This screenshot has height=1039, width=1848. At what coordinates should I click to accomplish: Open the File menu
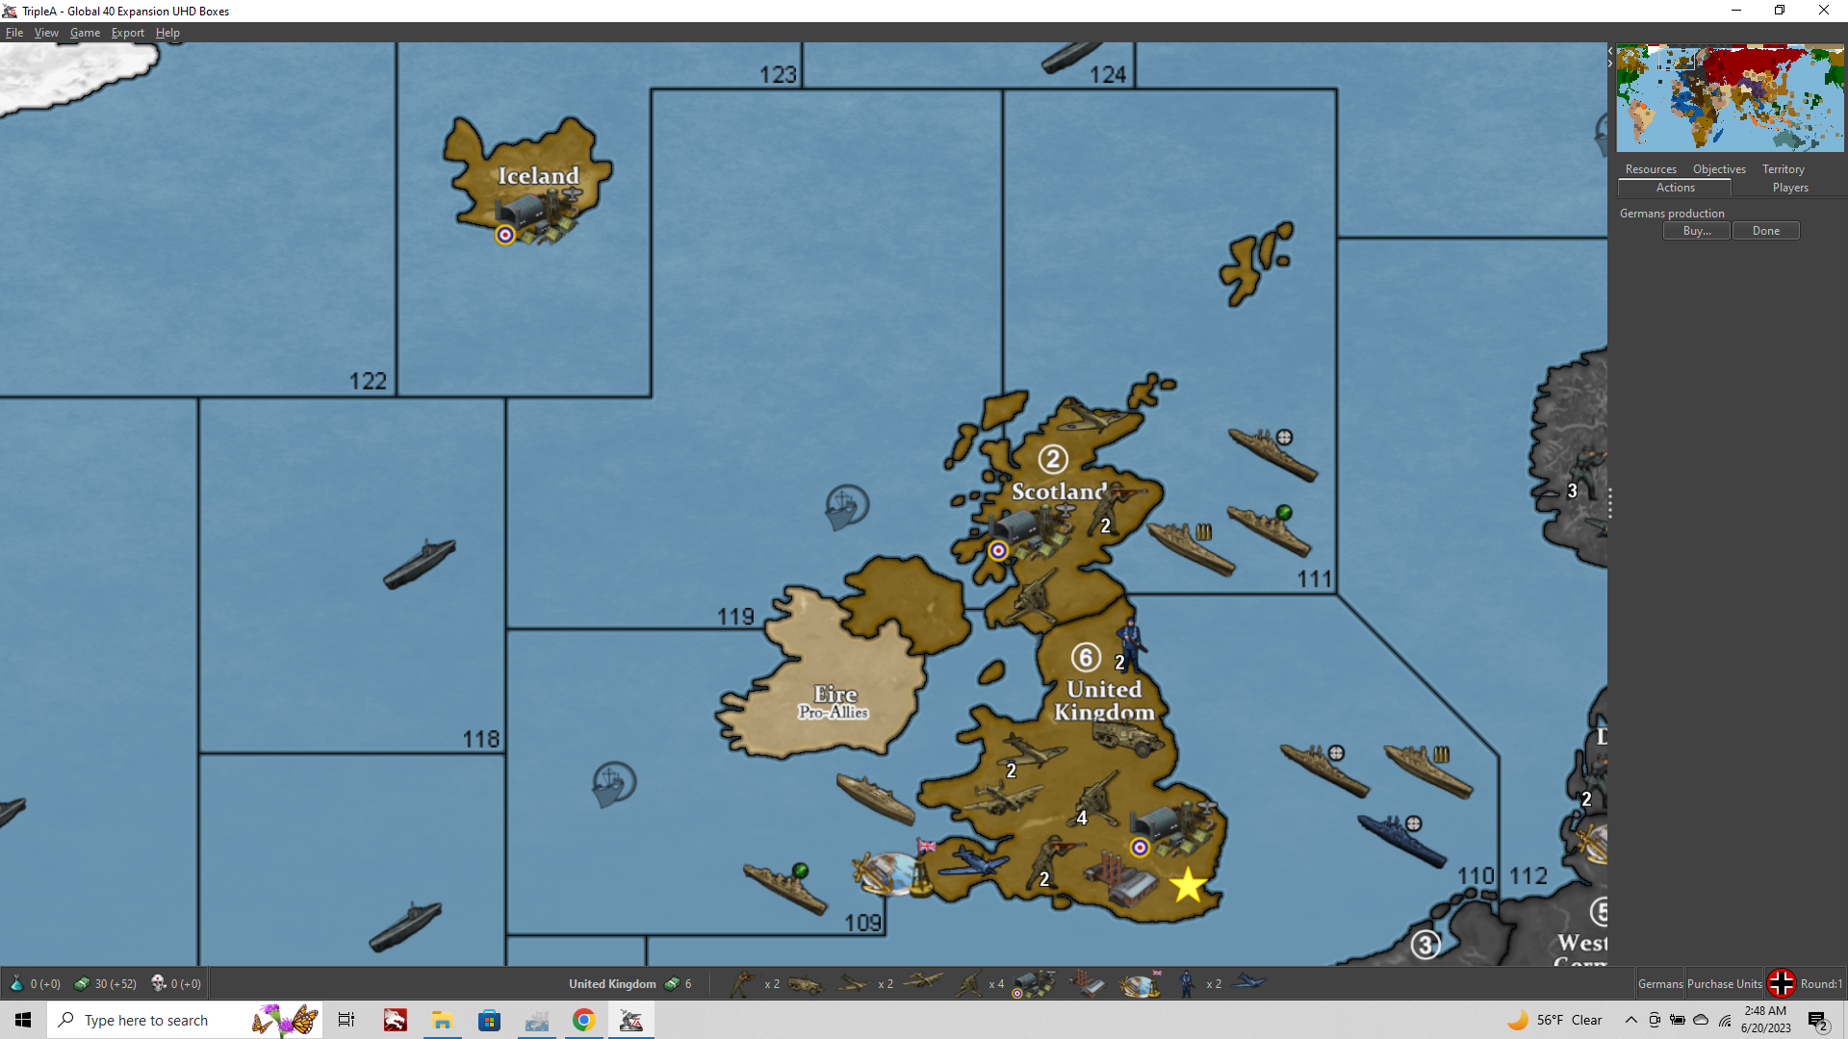(14, 32)
